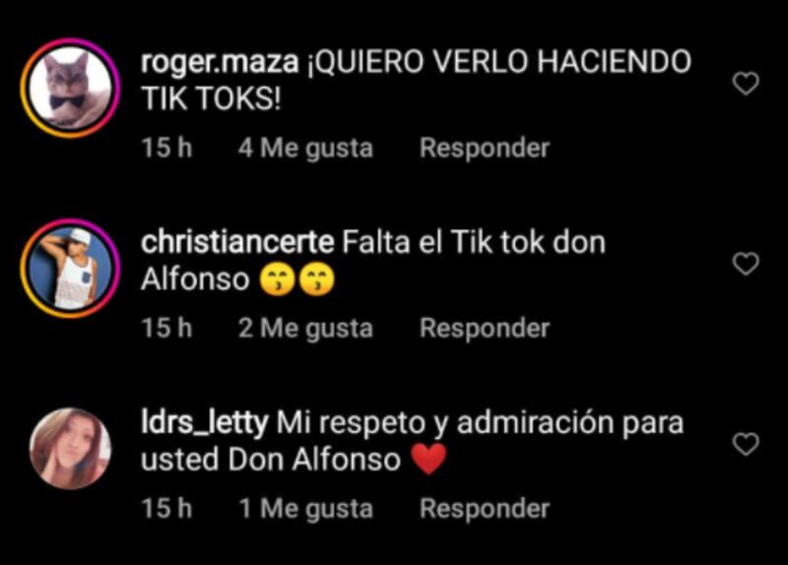Screen dimensions: 788x565
Task: Like roger.maza's comment with the heart icon
Action: tap(746, 84)
